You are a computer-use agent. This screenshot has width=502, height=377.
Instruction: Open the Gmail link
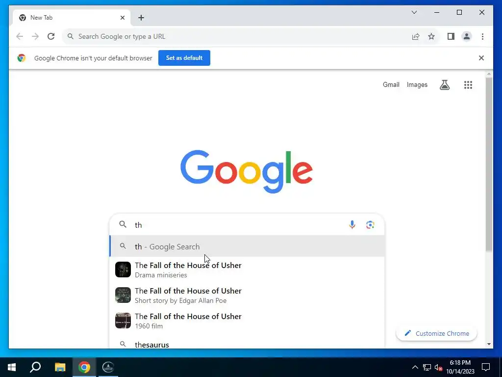coord(391,84)
